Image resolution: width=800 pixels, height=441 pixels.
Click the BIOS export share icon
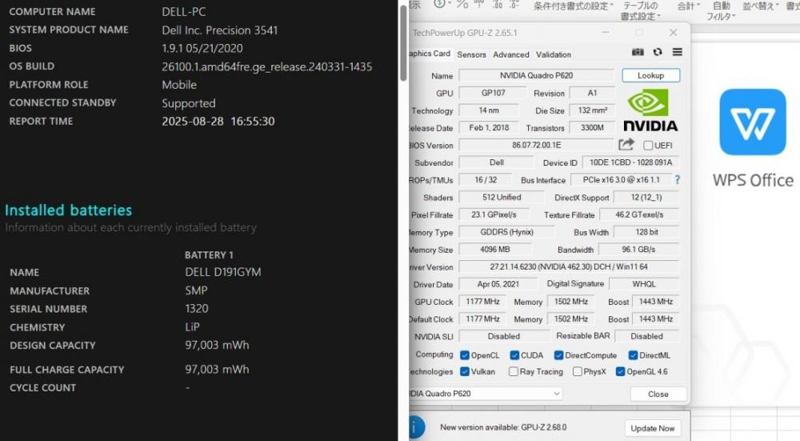[626, 144]
